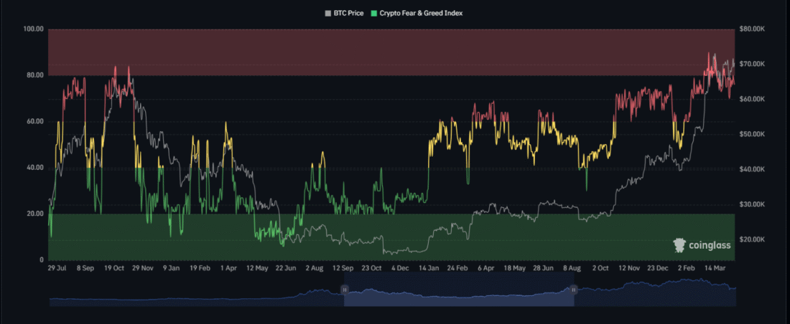The image size is (790, 324).
Task: Click the $70.00K price axis value
Action: 752,65
